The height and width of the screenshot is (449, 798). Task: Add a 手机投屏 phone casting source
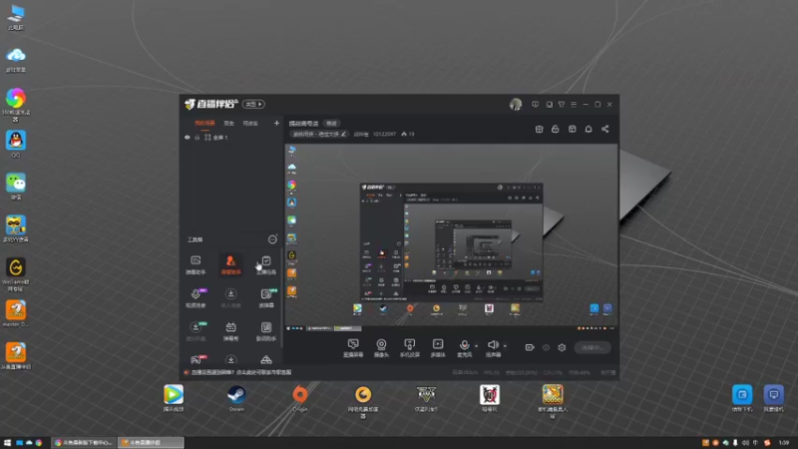(409, 347)
